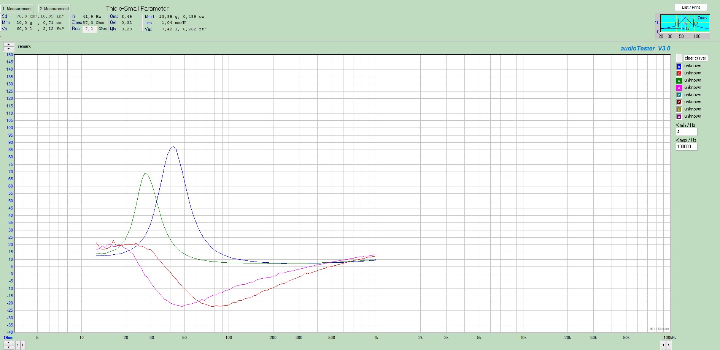This screenshot has height=350, width=720.
Task: Click the up arrow next to remark
Action: (8, 44)
